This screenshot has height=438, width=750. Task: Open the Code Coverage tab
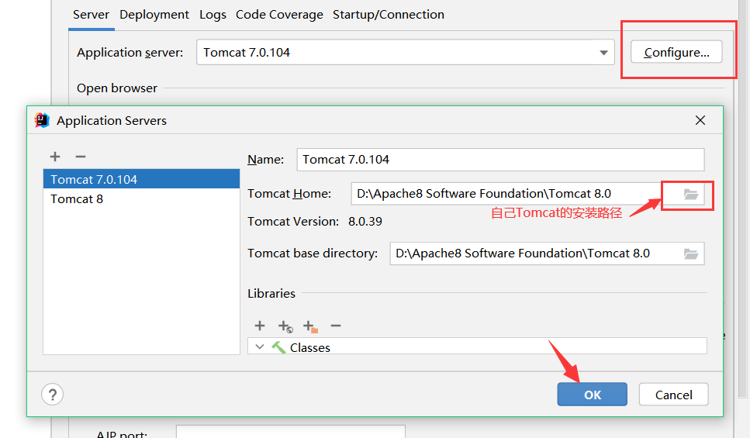tap(279, 15)
